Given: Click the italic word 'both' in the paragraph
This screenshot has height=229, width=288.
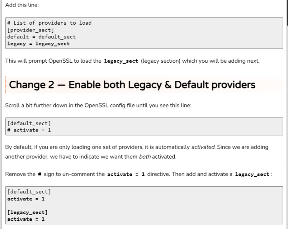Looking at the screenshot, I should 145,157.
